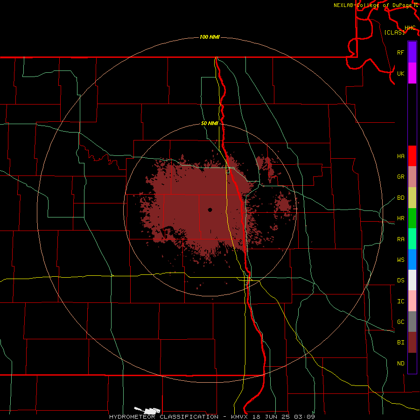Click the HA legend label

(x=401, y=156)
